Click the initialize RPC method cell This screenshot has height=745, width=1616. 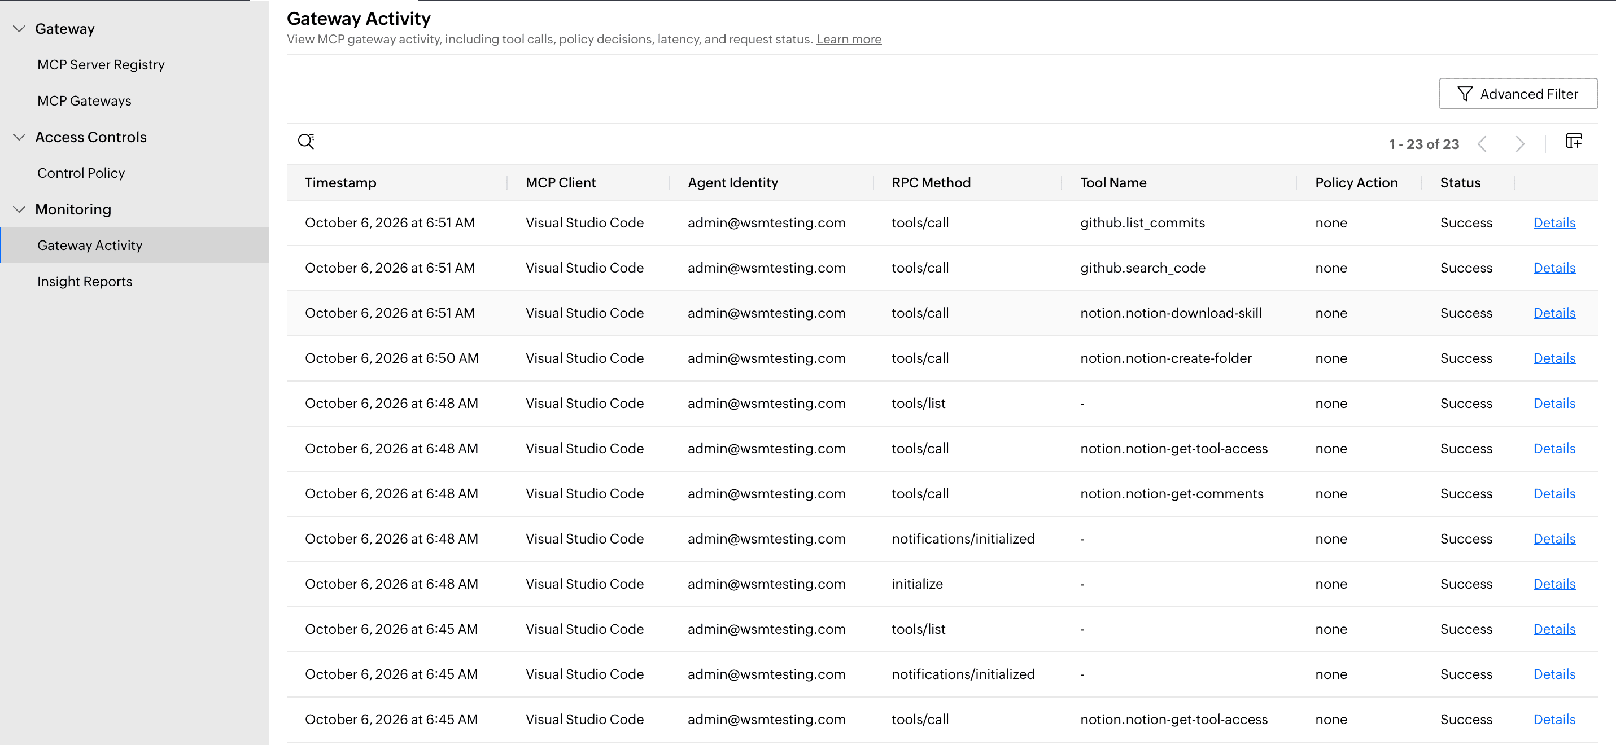click(916, 584)
